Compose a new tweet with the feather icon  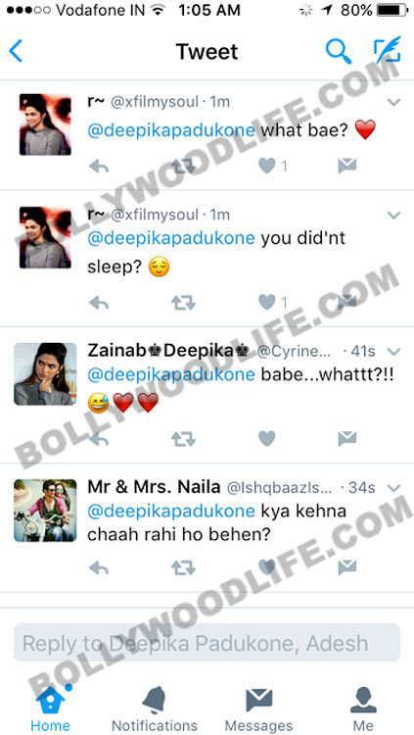388,50
